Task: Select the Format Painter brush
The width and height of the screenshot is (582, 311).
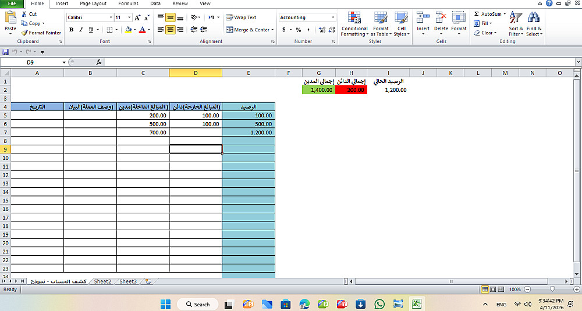Action: (x=24, y=33)
